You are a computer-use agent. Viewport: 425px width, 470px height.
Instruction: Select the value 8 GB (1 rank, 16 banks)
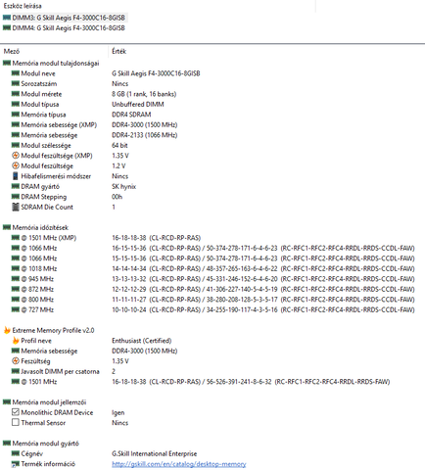click(x=144, y=94)
